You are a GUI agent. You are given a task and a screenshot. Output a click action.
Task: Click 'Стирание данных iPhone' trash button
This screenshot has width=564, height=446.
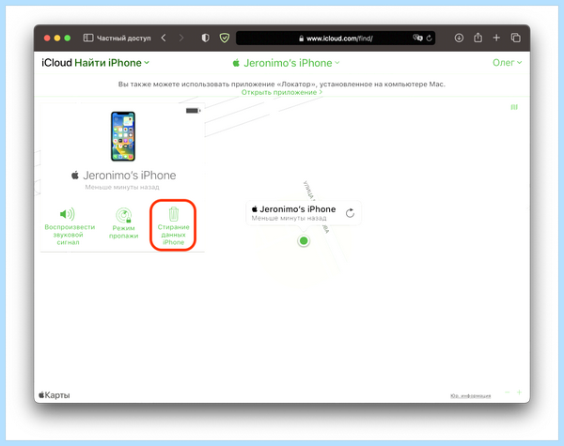[173, 225]
